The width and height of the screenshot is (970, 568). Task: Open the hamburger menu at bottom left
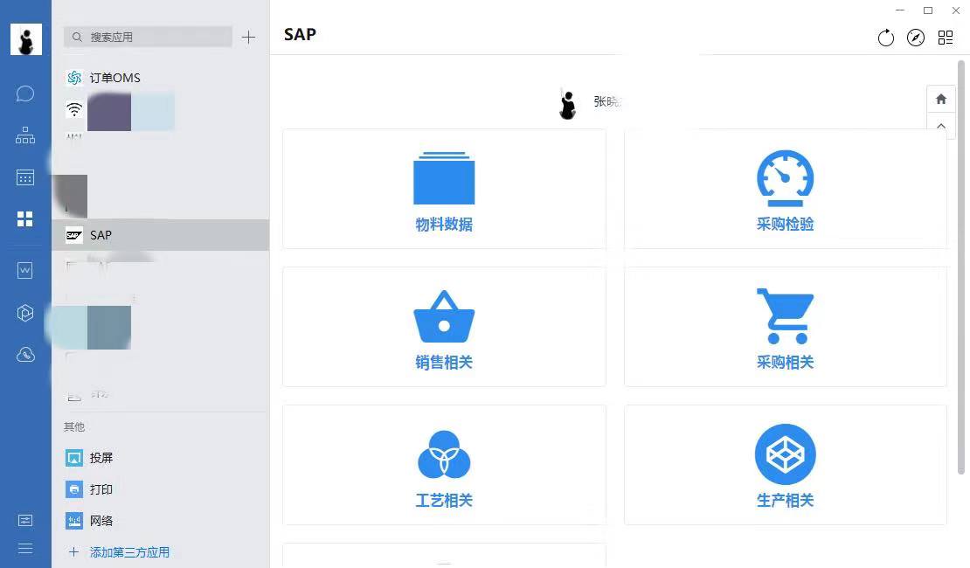pos(25,548)
